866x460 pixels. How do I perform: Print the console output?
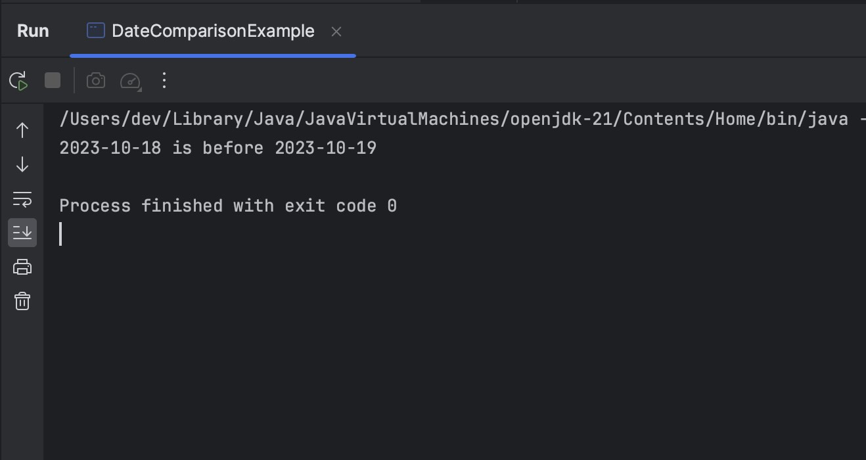(x=22, y=267)
